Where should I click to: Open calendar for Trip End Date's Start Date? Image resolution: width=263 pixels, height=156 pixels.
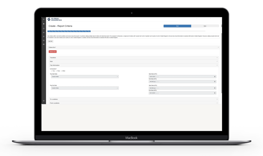(x=215, y=88)
